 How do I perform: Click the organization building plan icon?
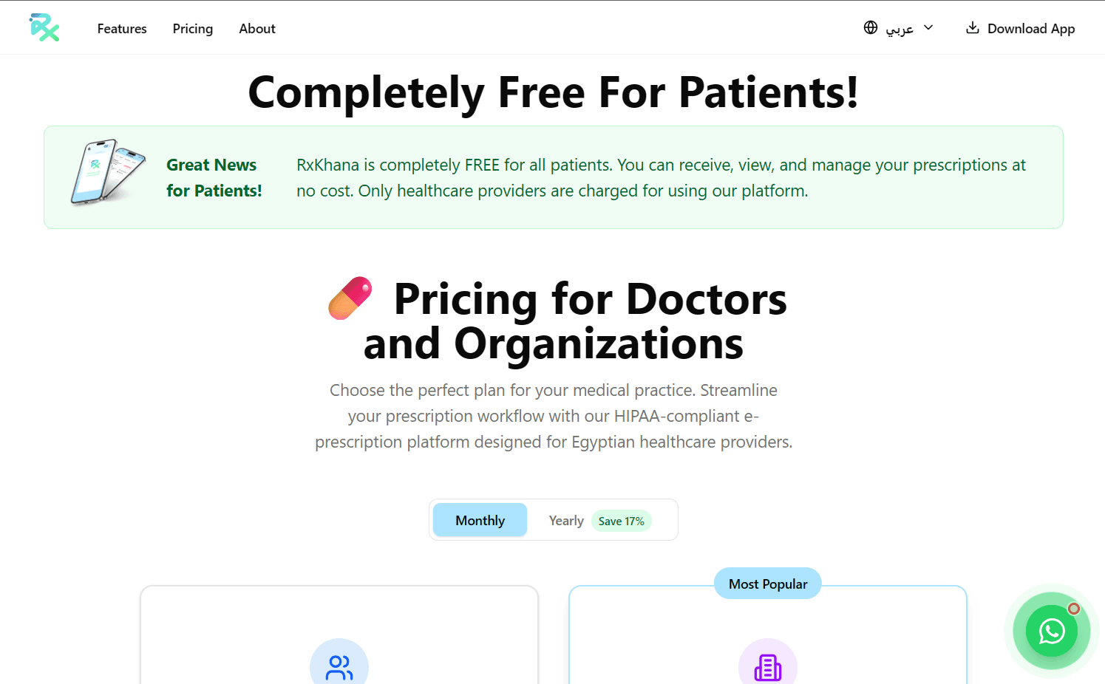click(768, 667)
